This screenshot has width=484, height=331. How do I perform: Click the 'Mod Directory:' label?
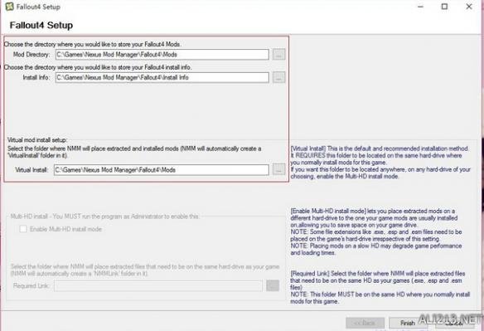[31, 55]
